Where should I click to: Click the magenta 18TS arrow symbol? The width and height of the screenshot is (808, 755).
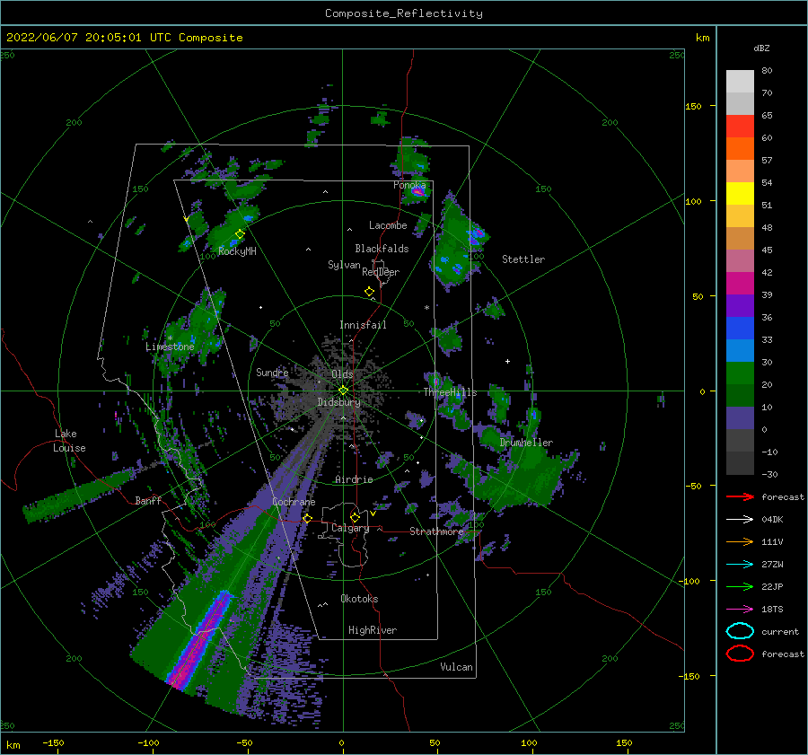click(x=740, y=610)
